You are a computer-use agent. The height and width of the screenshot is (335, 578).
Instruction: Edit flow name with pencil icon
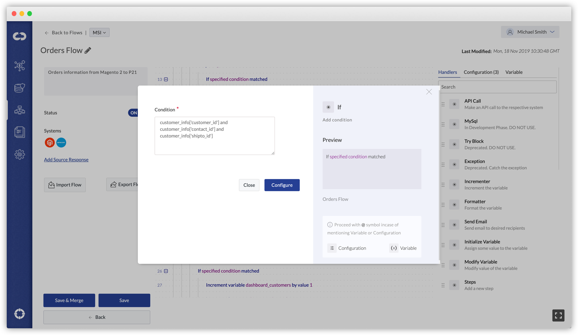(x=88, y=51)
